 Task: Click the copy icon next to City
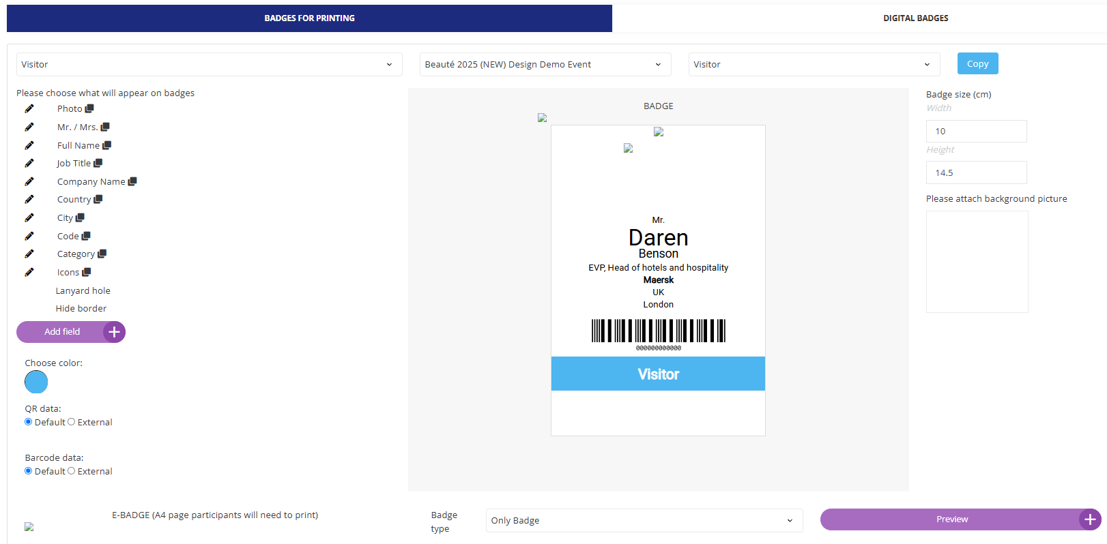coord(80,217)
